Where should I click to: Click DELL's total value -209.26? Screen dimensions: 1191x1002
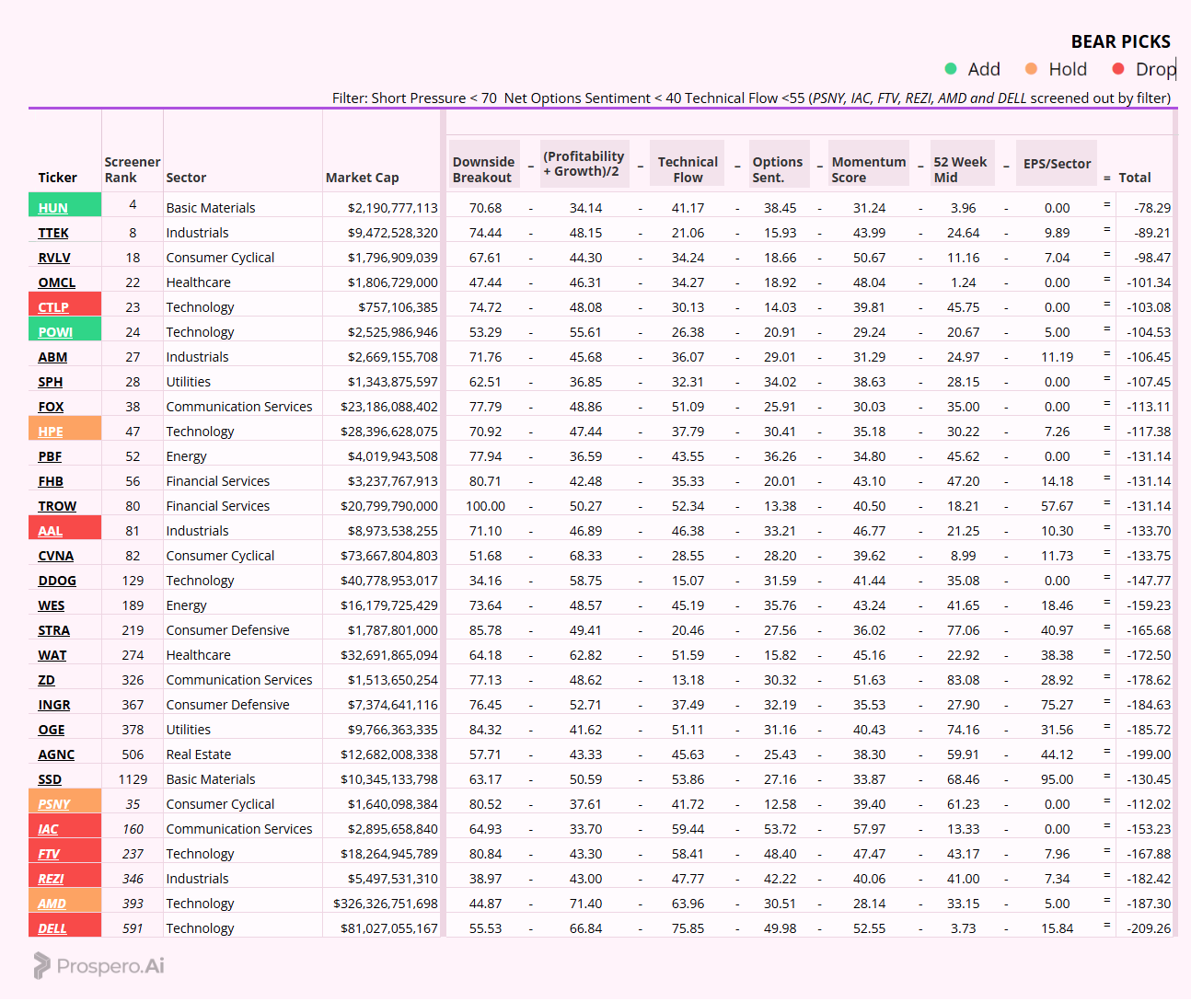point(1149,928)
